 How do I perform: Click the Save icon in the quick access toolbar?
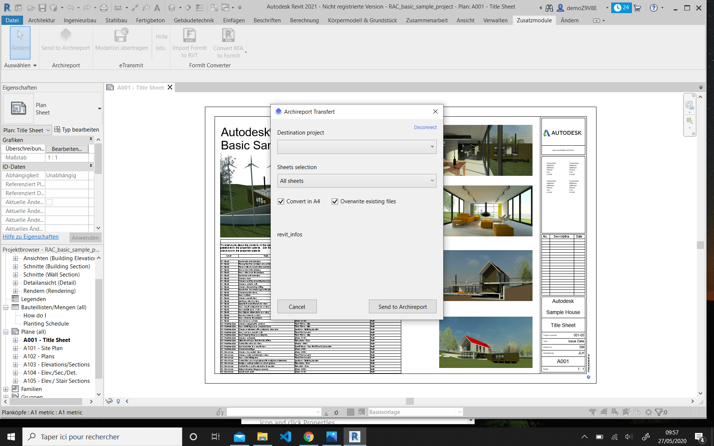42,7
